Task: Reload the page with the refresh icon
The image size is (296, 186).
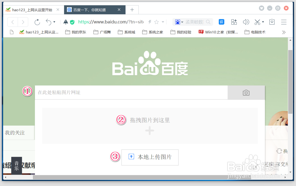Action: click(37, 22)
